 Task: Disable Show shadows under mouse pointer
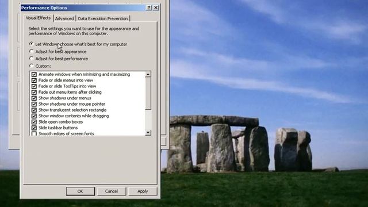coord(34,104)
